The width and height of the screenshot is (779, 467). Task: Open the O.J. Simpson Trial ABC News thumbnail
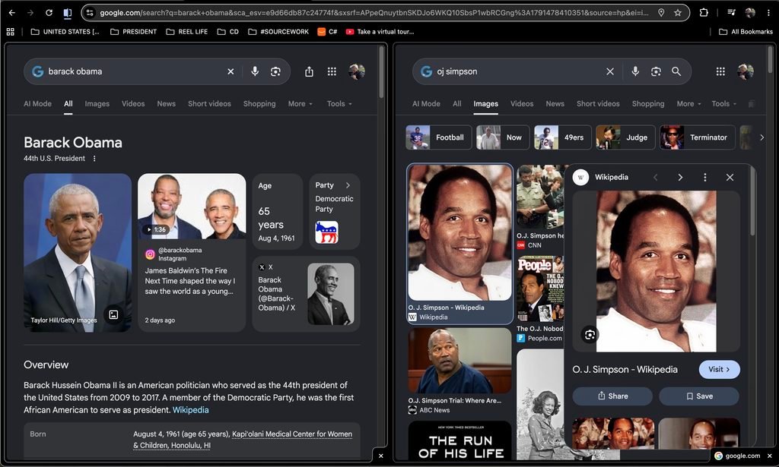[459, 361]
